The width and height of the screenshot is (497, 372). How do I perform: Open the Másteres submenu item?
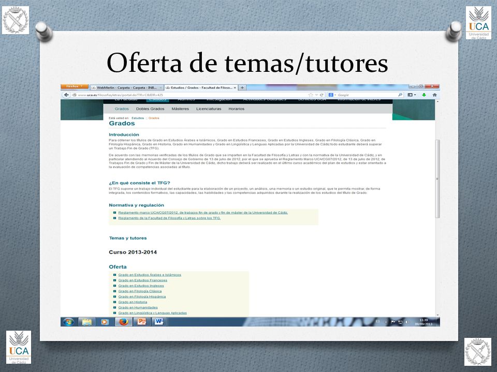coord(180,109)
